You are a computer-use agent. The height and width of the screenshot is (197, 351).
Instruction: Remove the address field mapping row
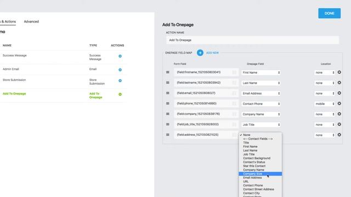click(x=339, y=135)
